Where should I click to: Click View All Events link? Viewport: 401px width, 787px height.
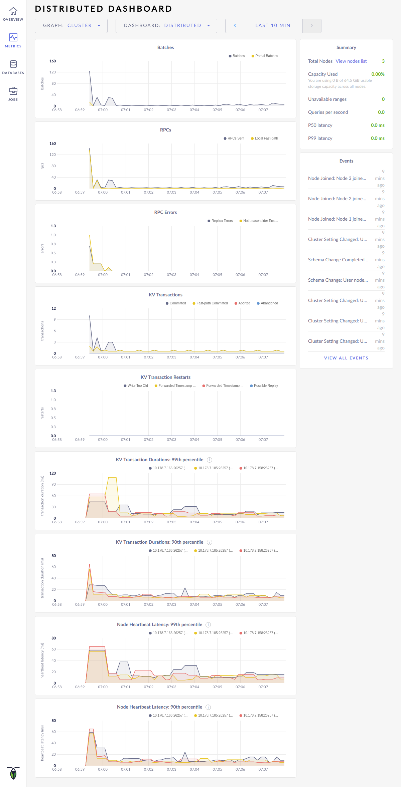pos(346,358)
